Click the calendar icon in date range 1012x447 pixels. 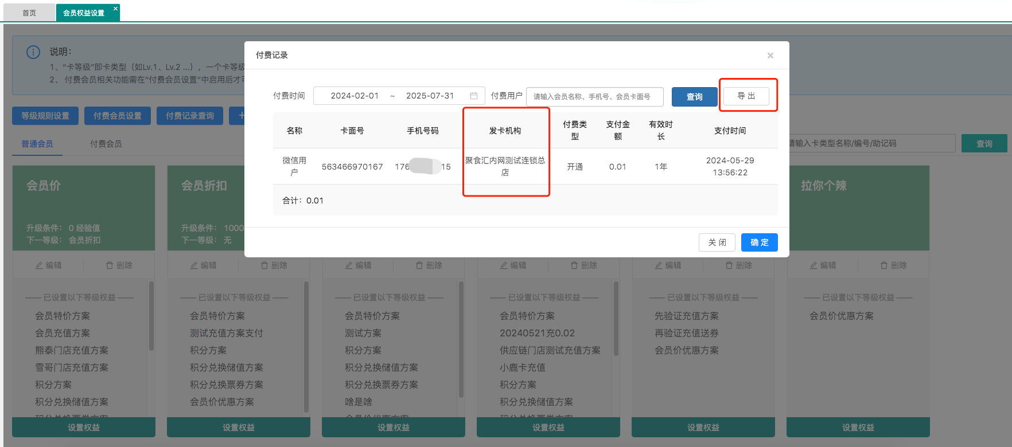(x=474, y=96)
